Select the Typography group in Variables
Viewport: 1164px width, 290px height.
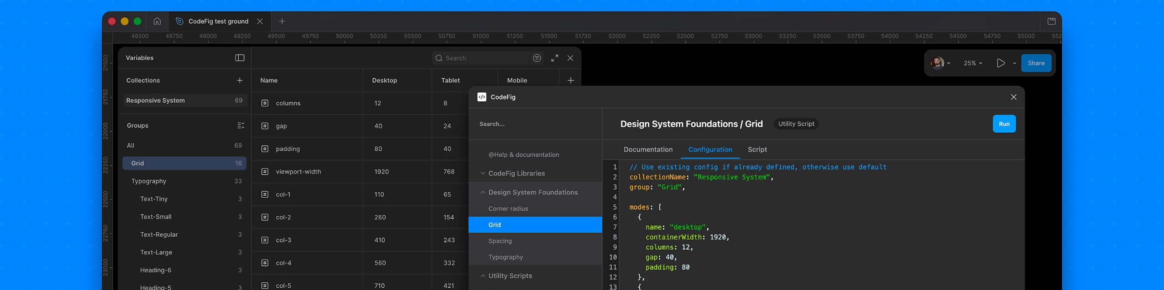(x=149, y=181)
